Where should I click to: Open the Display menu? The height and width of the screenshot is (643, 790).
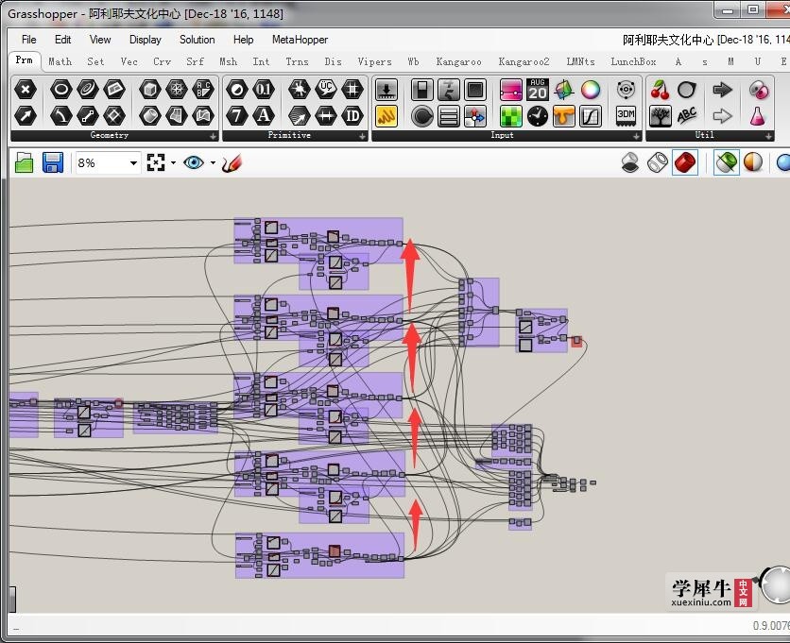point(146,40)
